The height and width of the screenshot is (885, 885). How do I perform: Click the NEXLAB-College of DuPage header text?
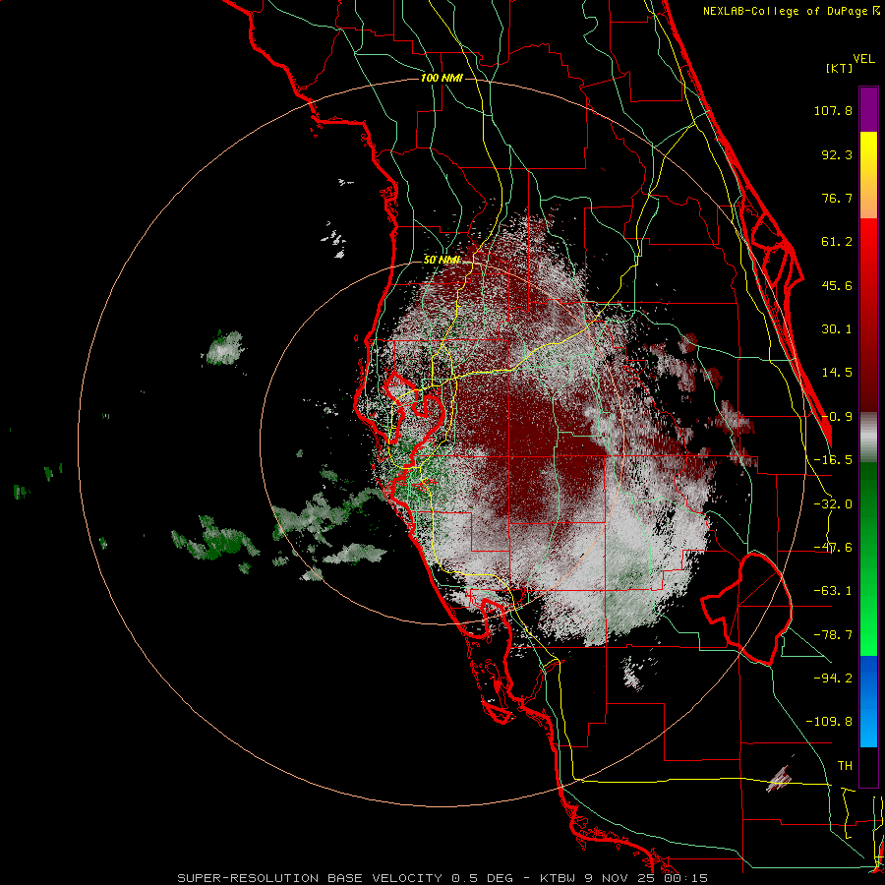coord(792,11)
